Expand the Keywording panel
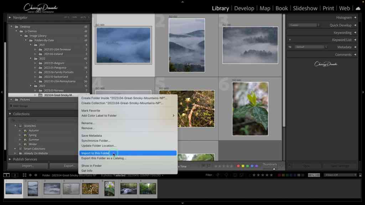The height and width of the screenshot is (205, 365). [355, 32]
